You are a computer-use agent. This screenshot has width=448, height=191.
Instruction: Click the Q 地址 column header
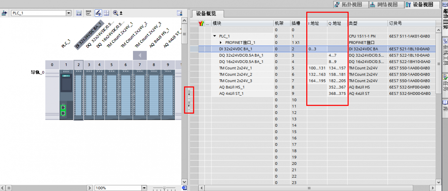coord(337,23)
